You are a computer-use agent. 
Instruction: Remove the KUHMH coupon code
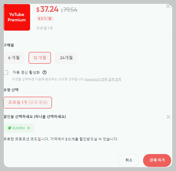point(29,128)
